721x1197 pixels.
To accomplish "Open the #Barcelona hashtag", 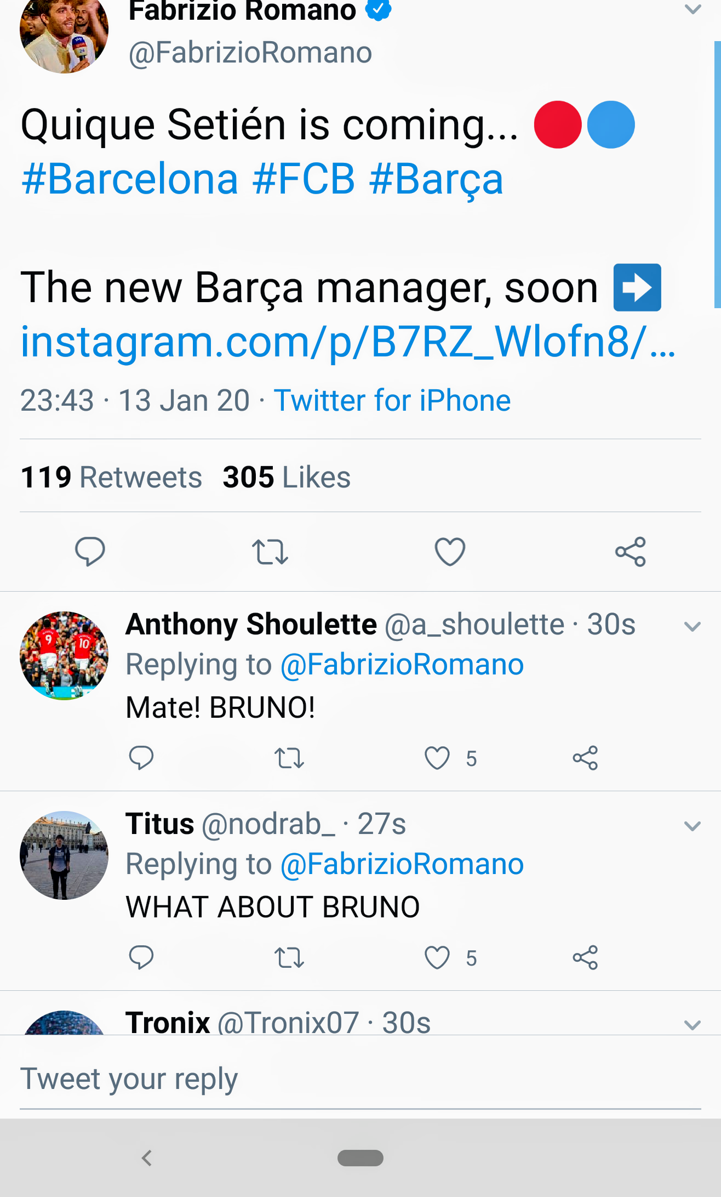I will [x=130, y=179].
